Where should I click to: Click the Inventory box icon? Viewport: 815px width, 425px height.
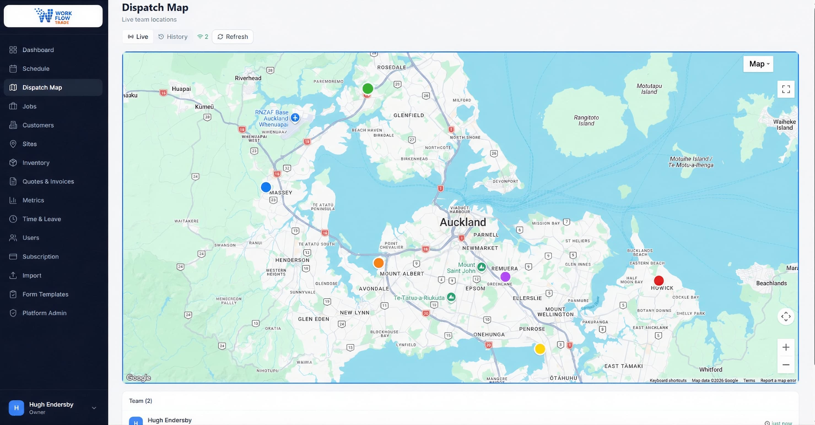click(x=13, y=163)
